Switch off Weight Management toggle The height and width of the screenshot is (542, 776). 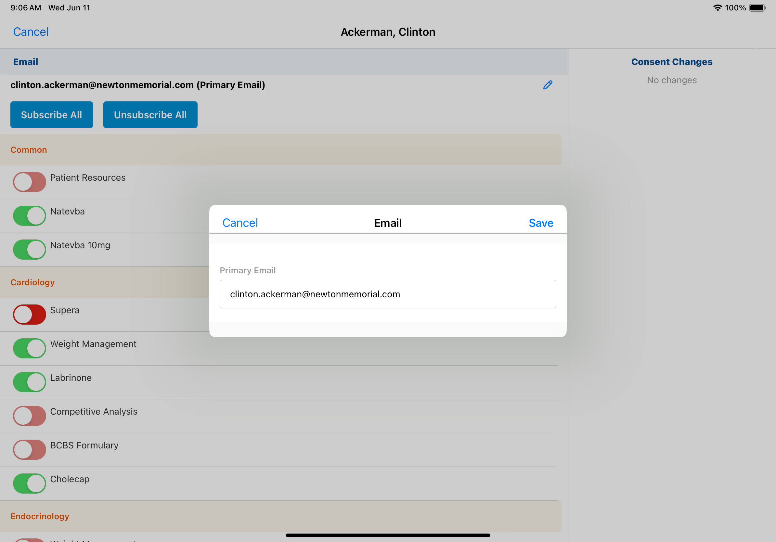tap(29, 348)
